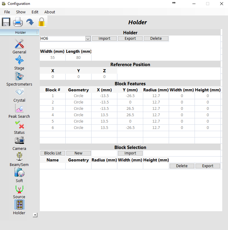This screenshot has height=230, width=228.
Task: Click the Print icon in toolbar
Action: click(18, 22)
